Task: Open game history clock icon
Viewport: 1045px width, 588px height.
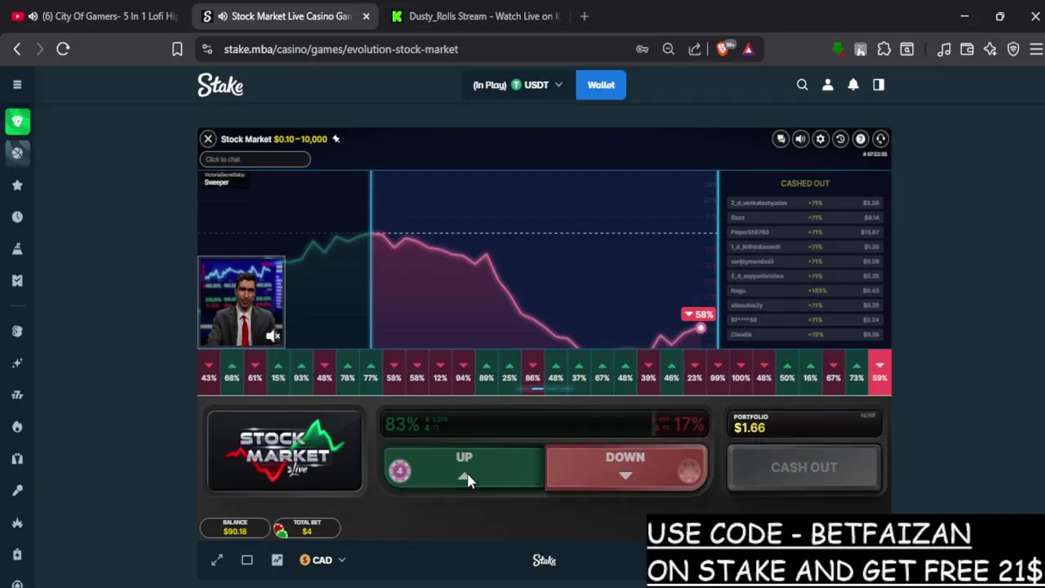Action: tap(840, 139)
